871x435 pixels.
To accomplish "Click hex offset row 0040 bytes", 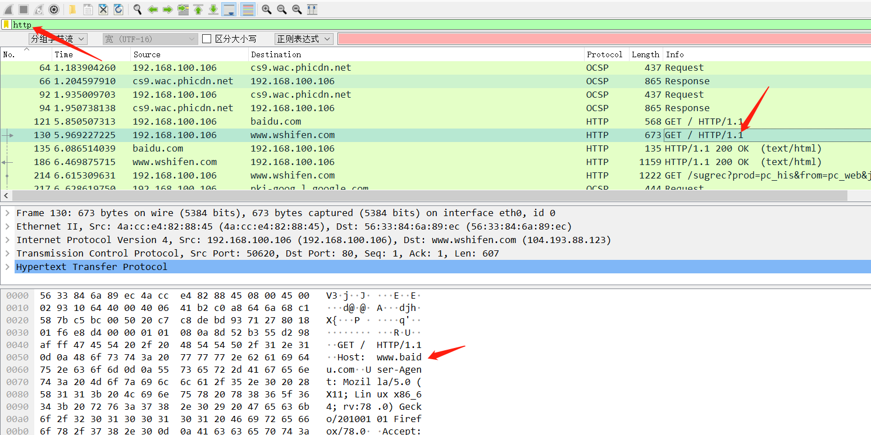I will click(x=175, y=345).
